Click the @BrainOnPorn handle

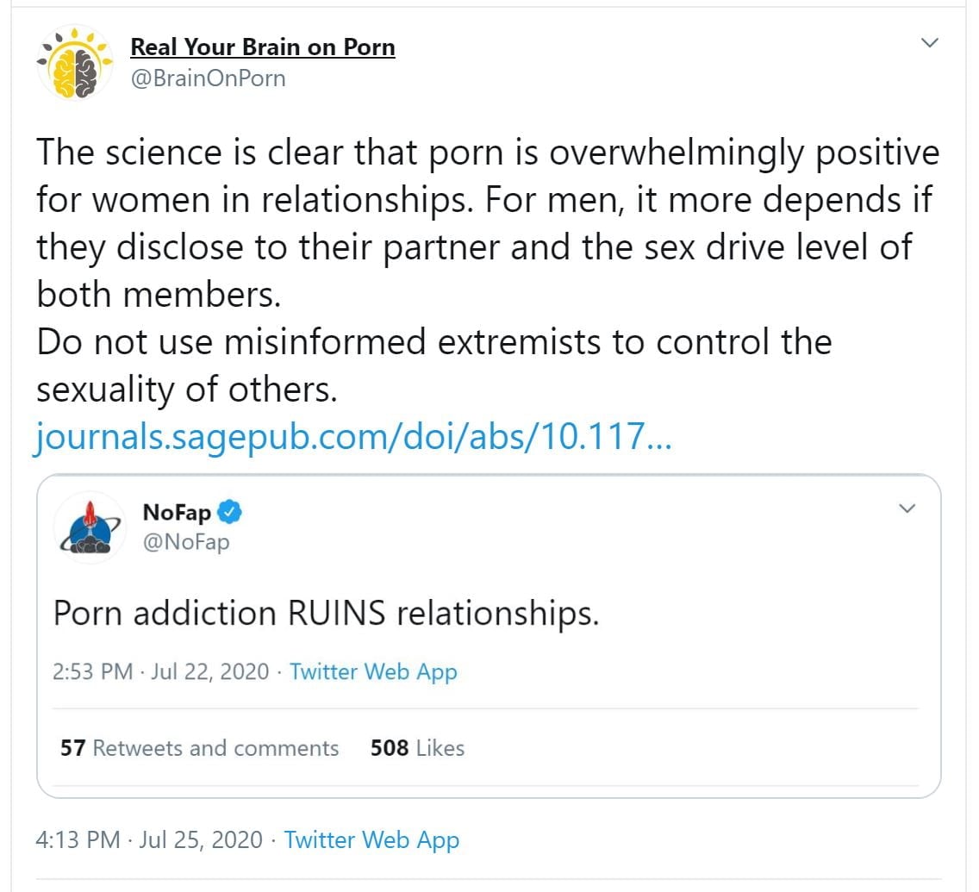tap(207, 79)
